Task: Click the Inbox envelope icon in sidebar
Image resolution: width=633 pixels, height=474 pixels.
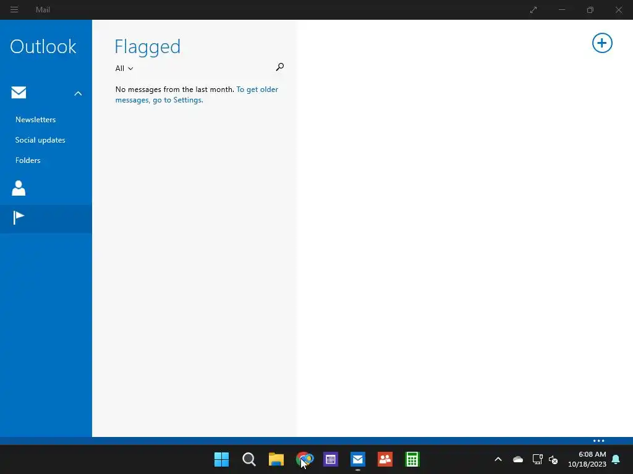Action: [19, 93]
